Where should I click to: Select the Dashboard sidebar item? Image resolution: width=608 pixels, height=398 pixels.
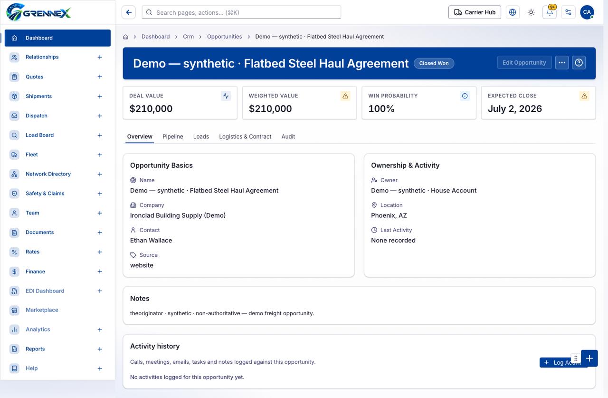coord(57,38)
